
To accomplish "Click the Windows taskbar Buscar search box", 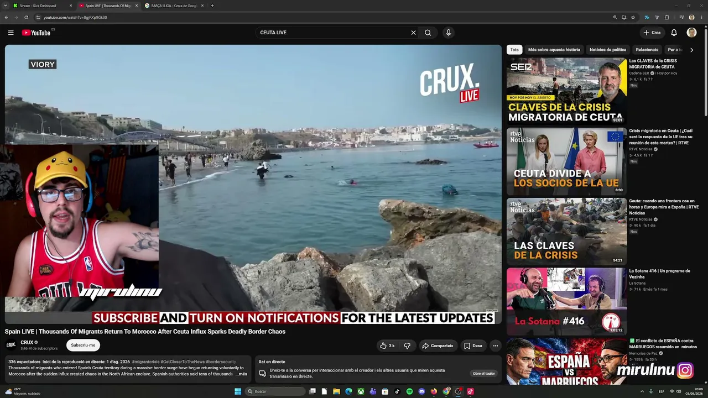I will (x=275, y=391).
